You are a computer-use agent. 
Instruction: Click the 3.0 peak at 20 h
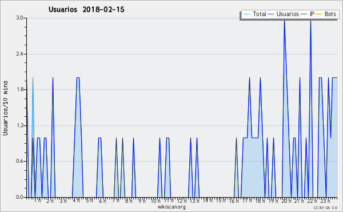284,21
